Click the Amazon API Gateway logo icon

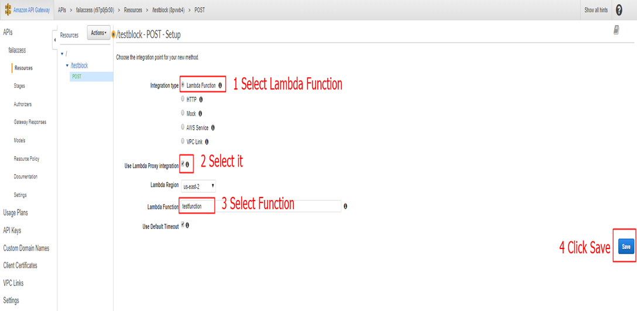[x=8, y=11]
